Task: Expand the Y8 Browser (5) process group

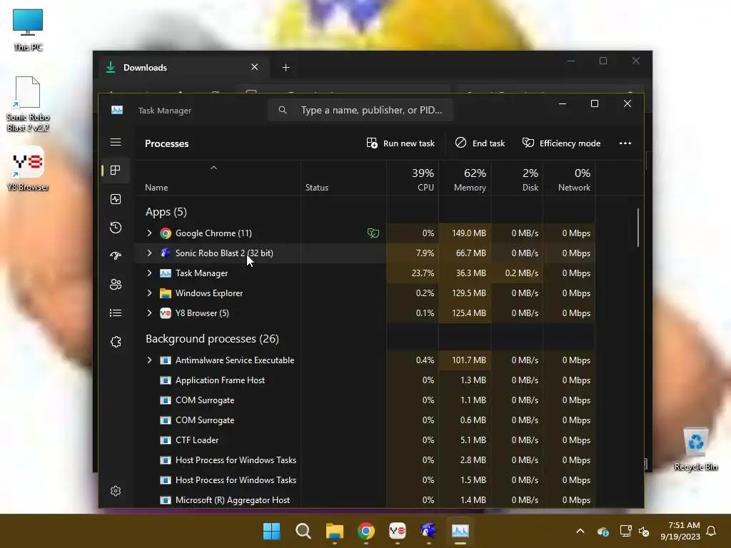Action: (x=149, y=313)
